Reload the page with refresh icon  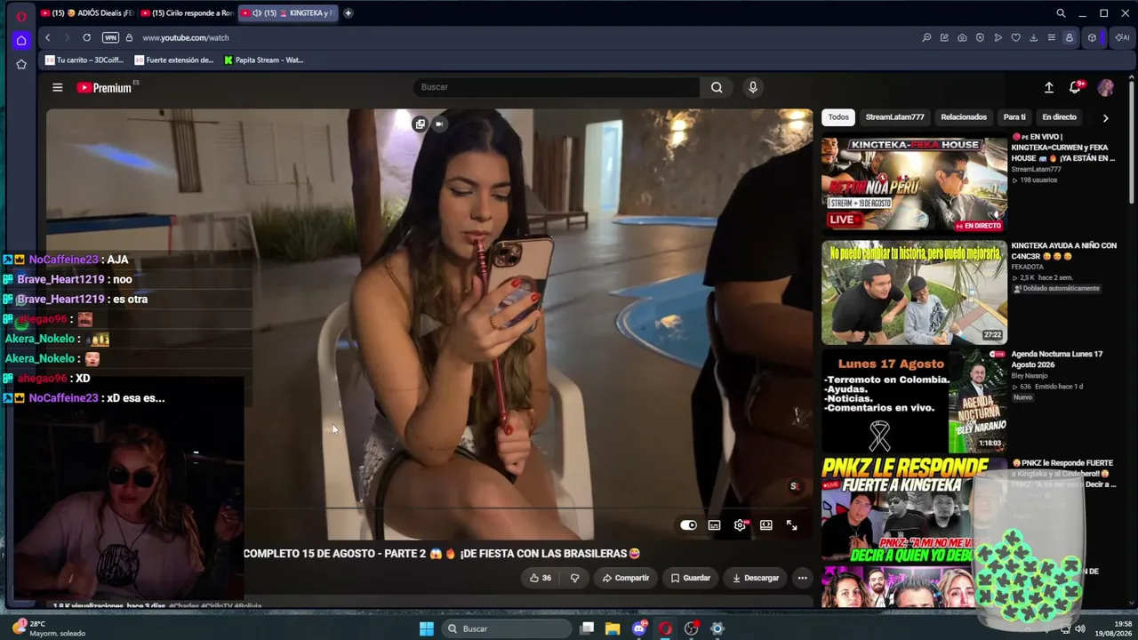point(86,37)
